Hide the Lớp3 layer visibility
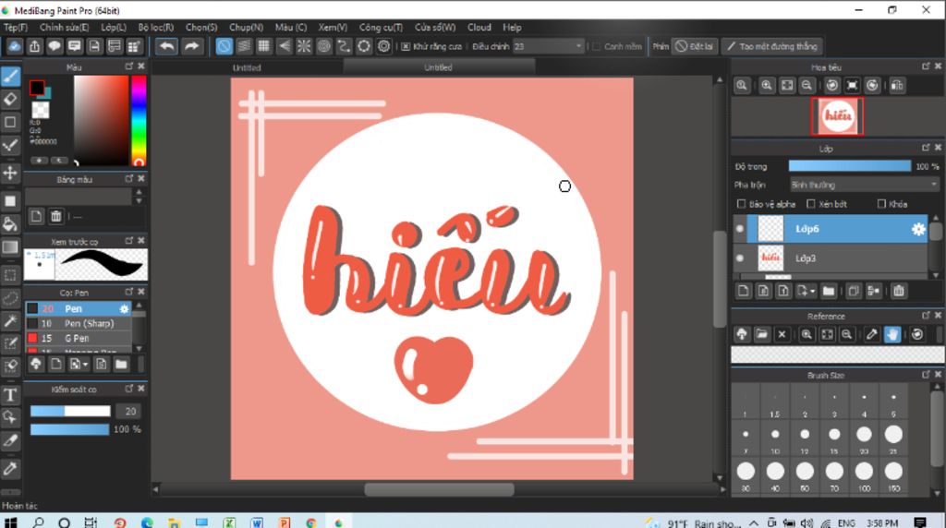The width and height of the screenshot is (946, 528). [740, 258]
